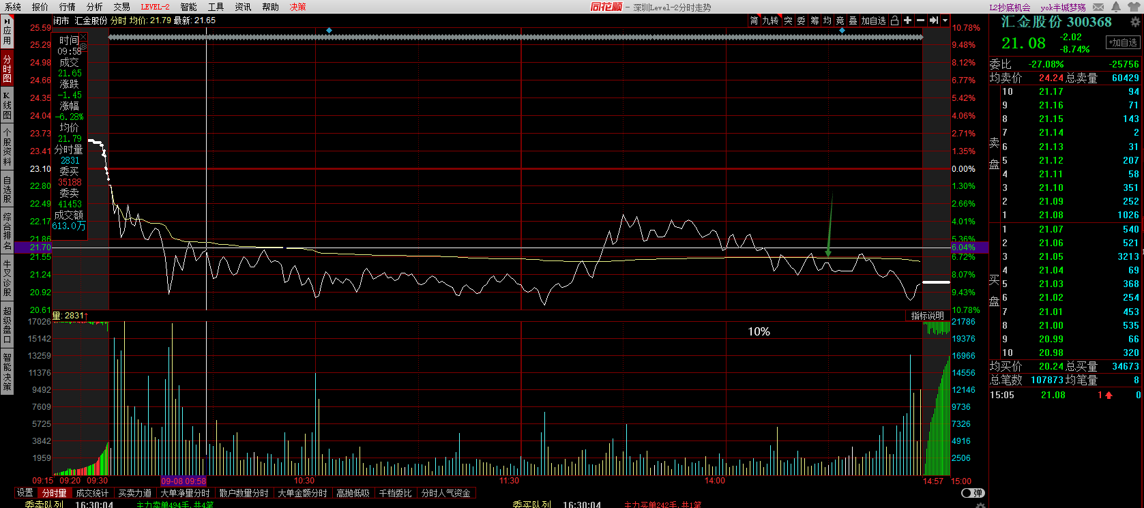Select the 牛叉诊股 sidebar tab
Screen dimensions: 1144x508
point(7,277)
